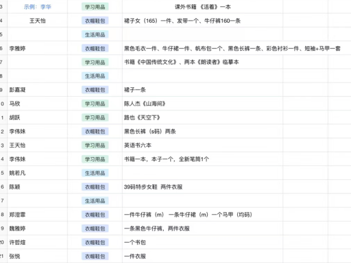
Task: Click the 英语书六本 cell
Action: point(203,145)
